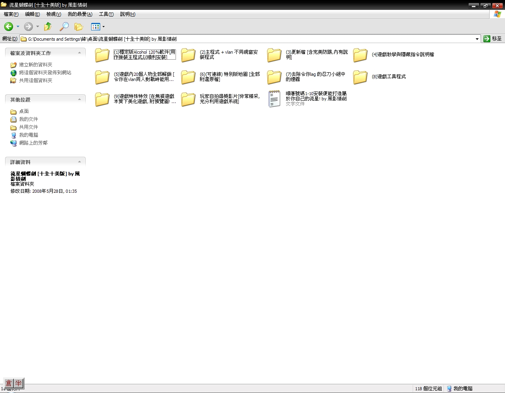This screenshot has height=393, width=505.
Task: Click the (1)穩定版Alcohol 120%軟件 folder name
Action: click(145, 55)
